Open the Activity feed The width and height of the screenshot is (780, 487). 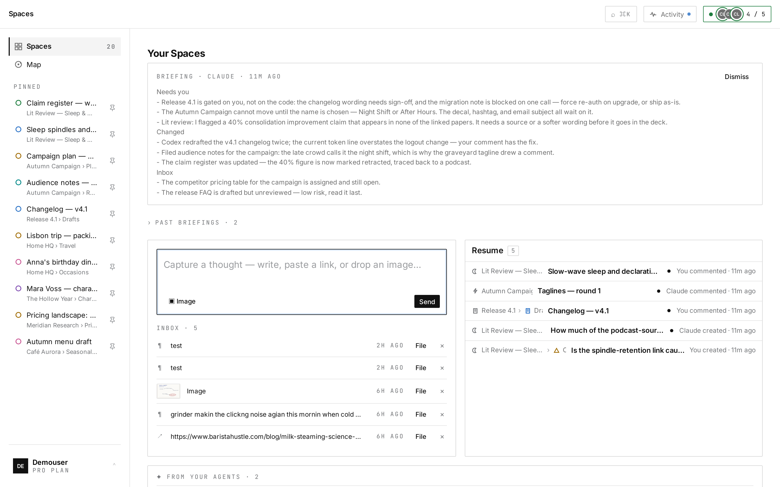coord(670,14)
